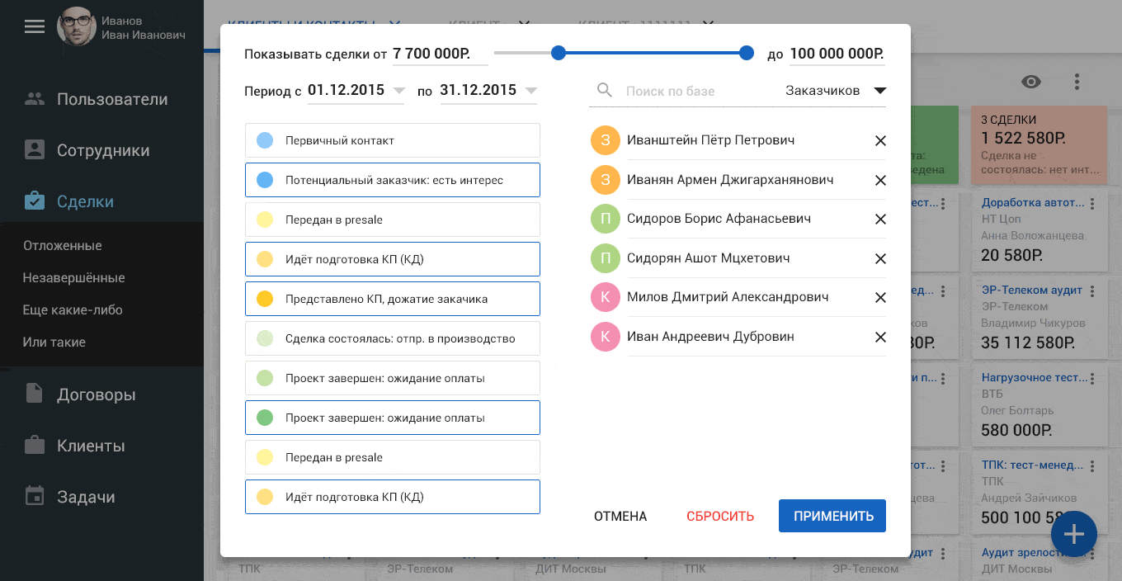Toggle the eye visibility icon in background
Viewport: 1122px width, 581px height.
coord(1031,82)
